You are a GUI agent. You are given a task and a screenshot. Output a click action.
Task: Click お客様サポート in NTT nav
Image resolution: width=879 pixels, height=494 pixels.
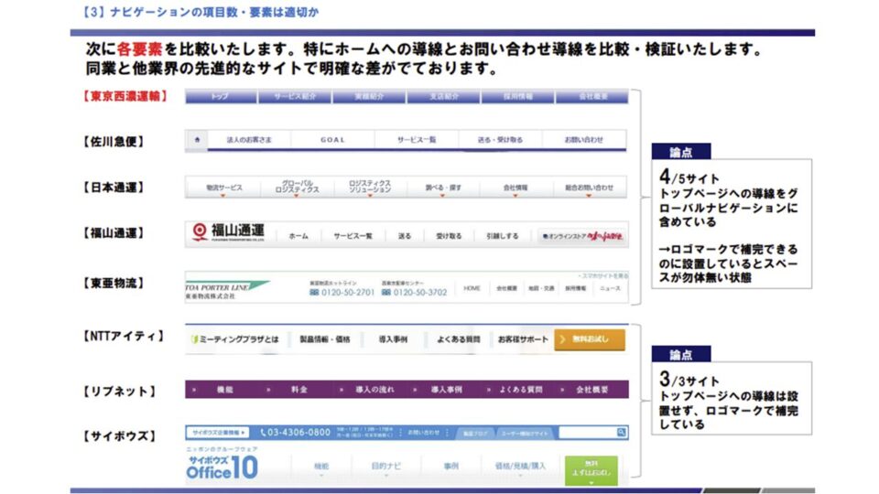click(x=523, y=339)
